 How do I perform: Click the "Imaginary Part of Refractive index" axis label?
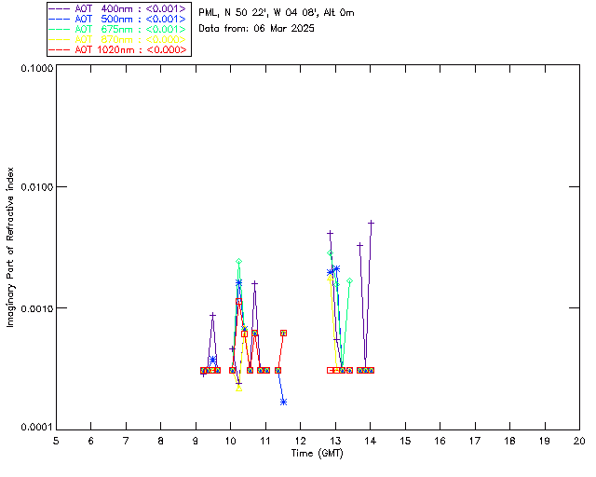tap(10, 247)
